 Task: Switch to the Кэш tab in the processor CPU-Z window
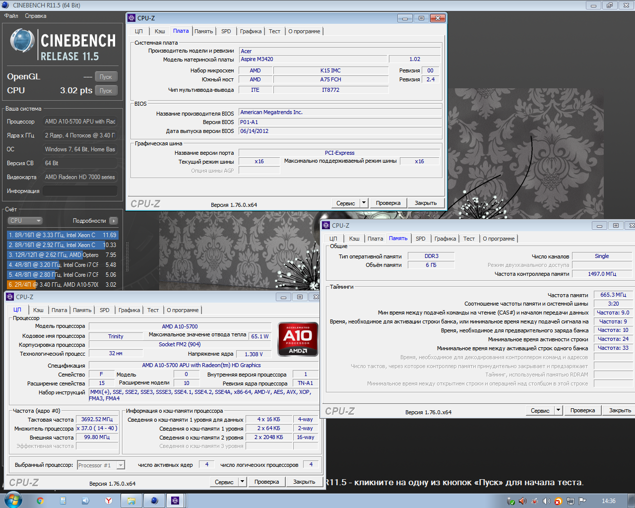38,310
